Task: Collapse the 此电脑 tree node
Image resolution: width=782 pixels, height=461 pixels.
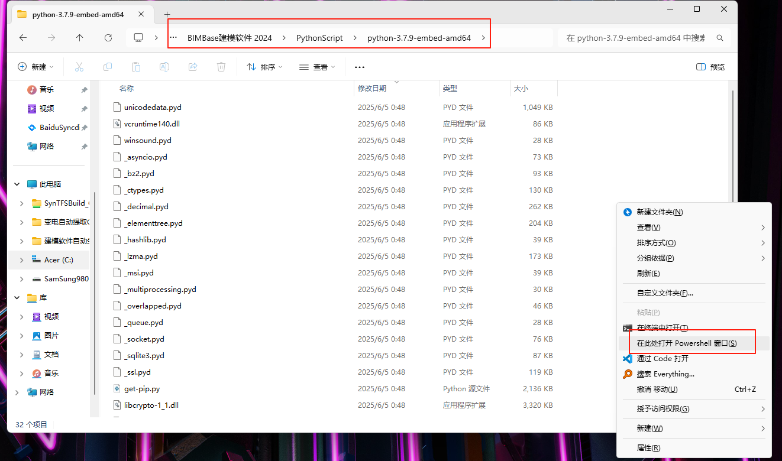Action: point(17,184)
